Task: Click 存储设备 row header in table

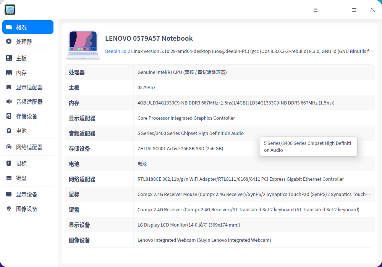Action: pos(79,149)
